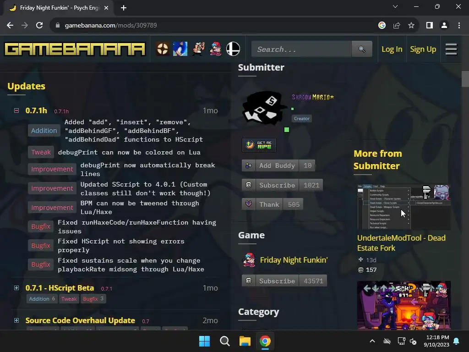Subscribe to submitter with 1021 count
Viewport: 469px width, 352px height.
282,185
